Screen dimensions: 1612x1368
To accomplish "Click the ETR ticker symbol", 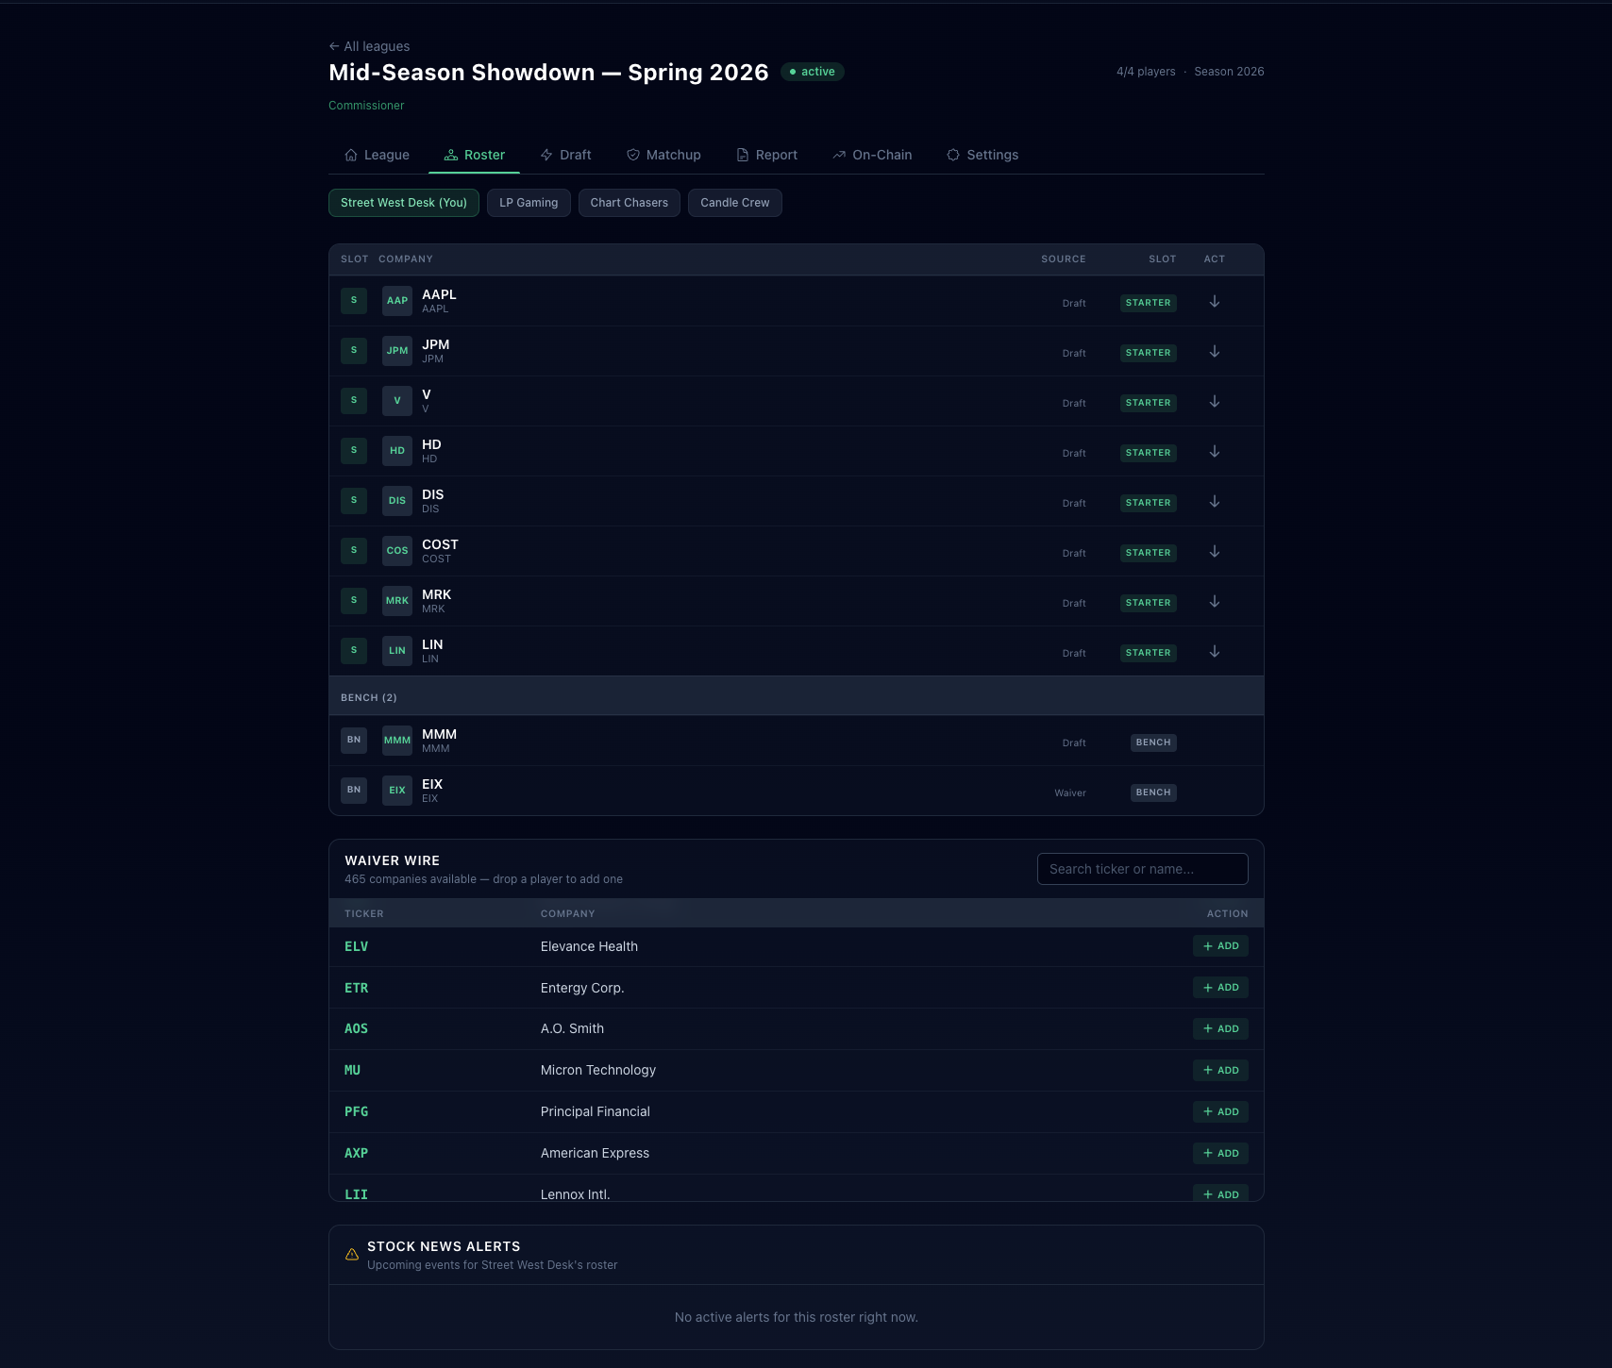I will pos(357,988).
